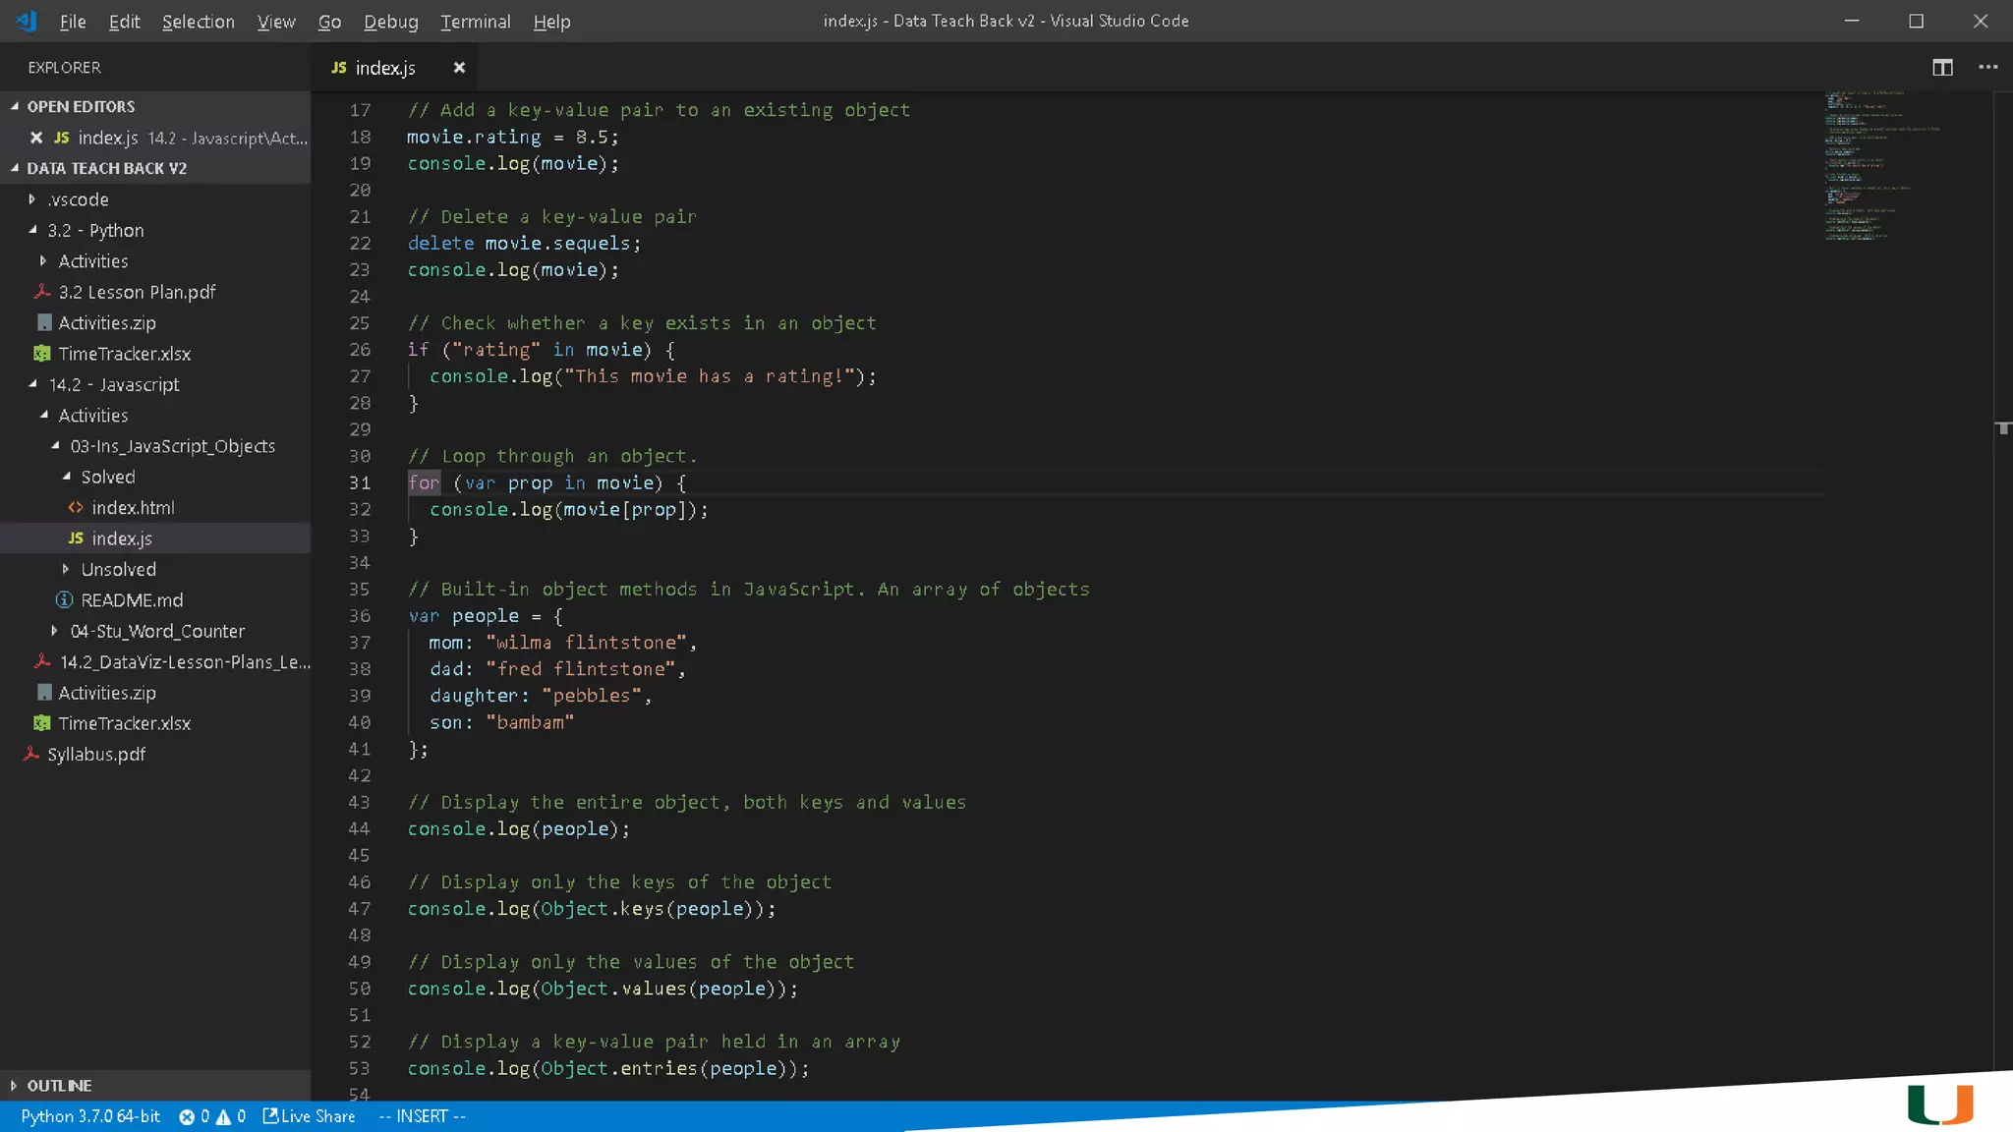Open the Debug menu
The image size is (2013, 1132).
pos(390,22)
